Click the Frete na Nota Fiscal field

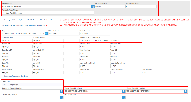pos(95,66)
